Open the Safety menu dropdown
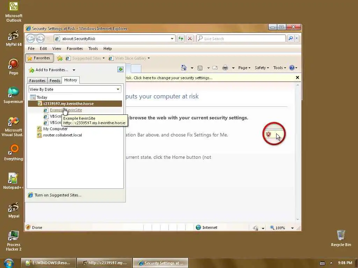This screenshot has width=358, height=268. click(x=262, y=68)
